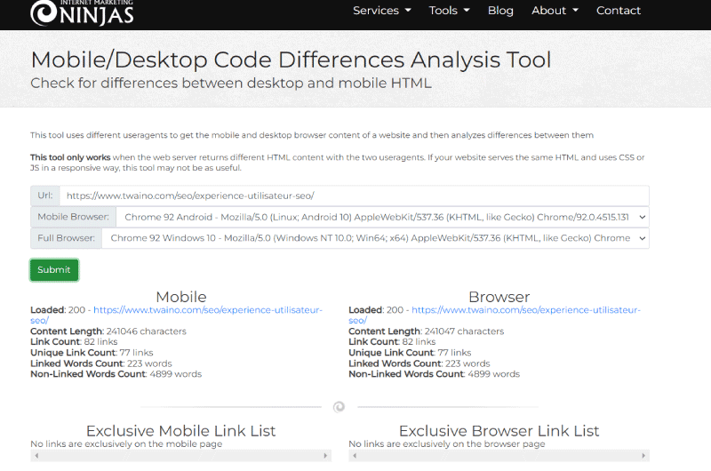Open the About menu
This screenshot has height=471, width=711.
point(555,11)
